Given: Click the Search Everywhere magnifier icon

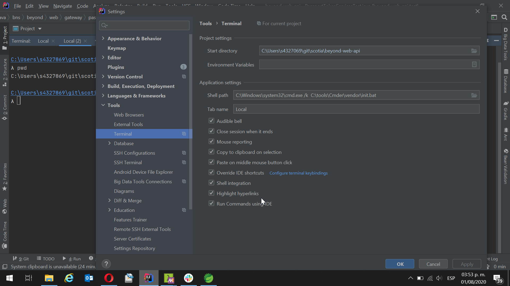Looking at the screenshot, I should point(504,17).
